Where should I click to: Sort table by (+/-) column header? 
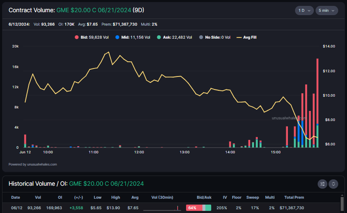[78, 197]
